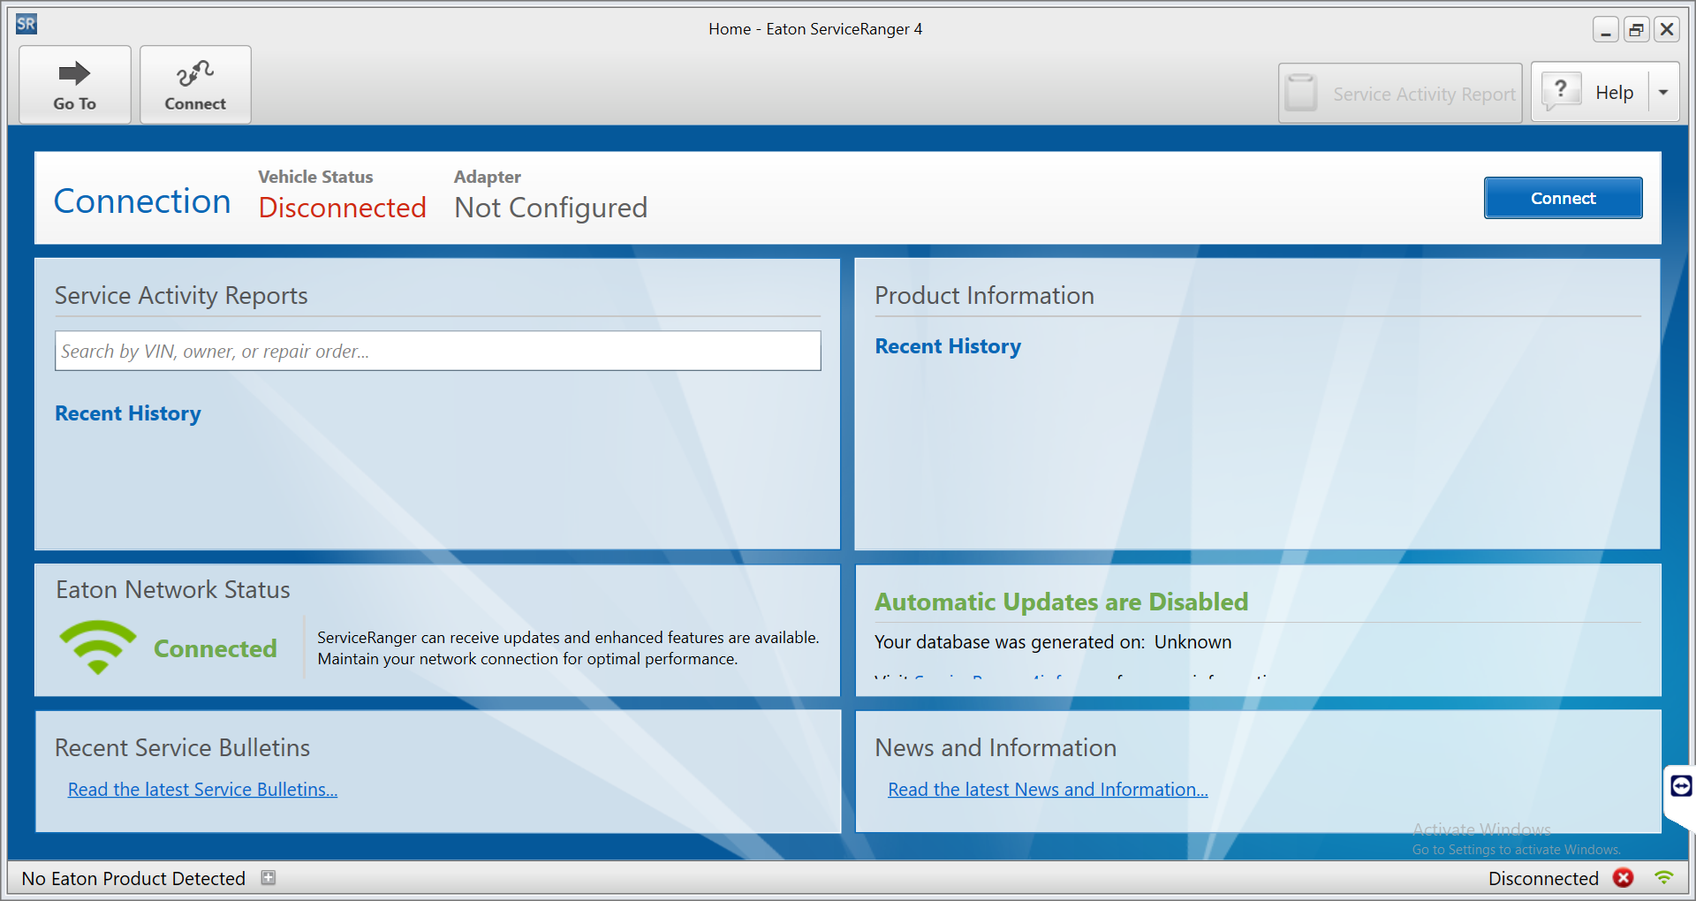
Task: Click the large green network signal icon
Action: point(98,647)
